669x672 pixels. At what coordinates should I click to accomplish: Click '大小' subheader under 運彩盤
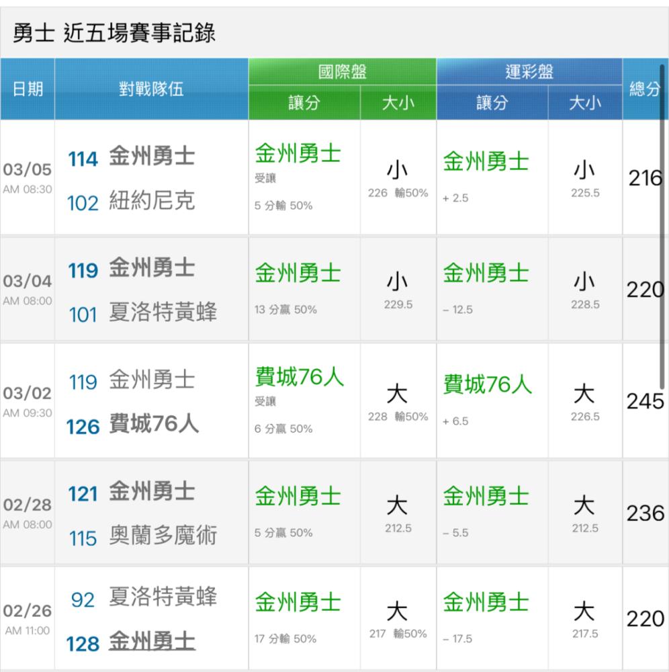tap(585, 103)
